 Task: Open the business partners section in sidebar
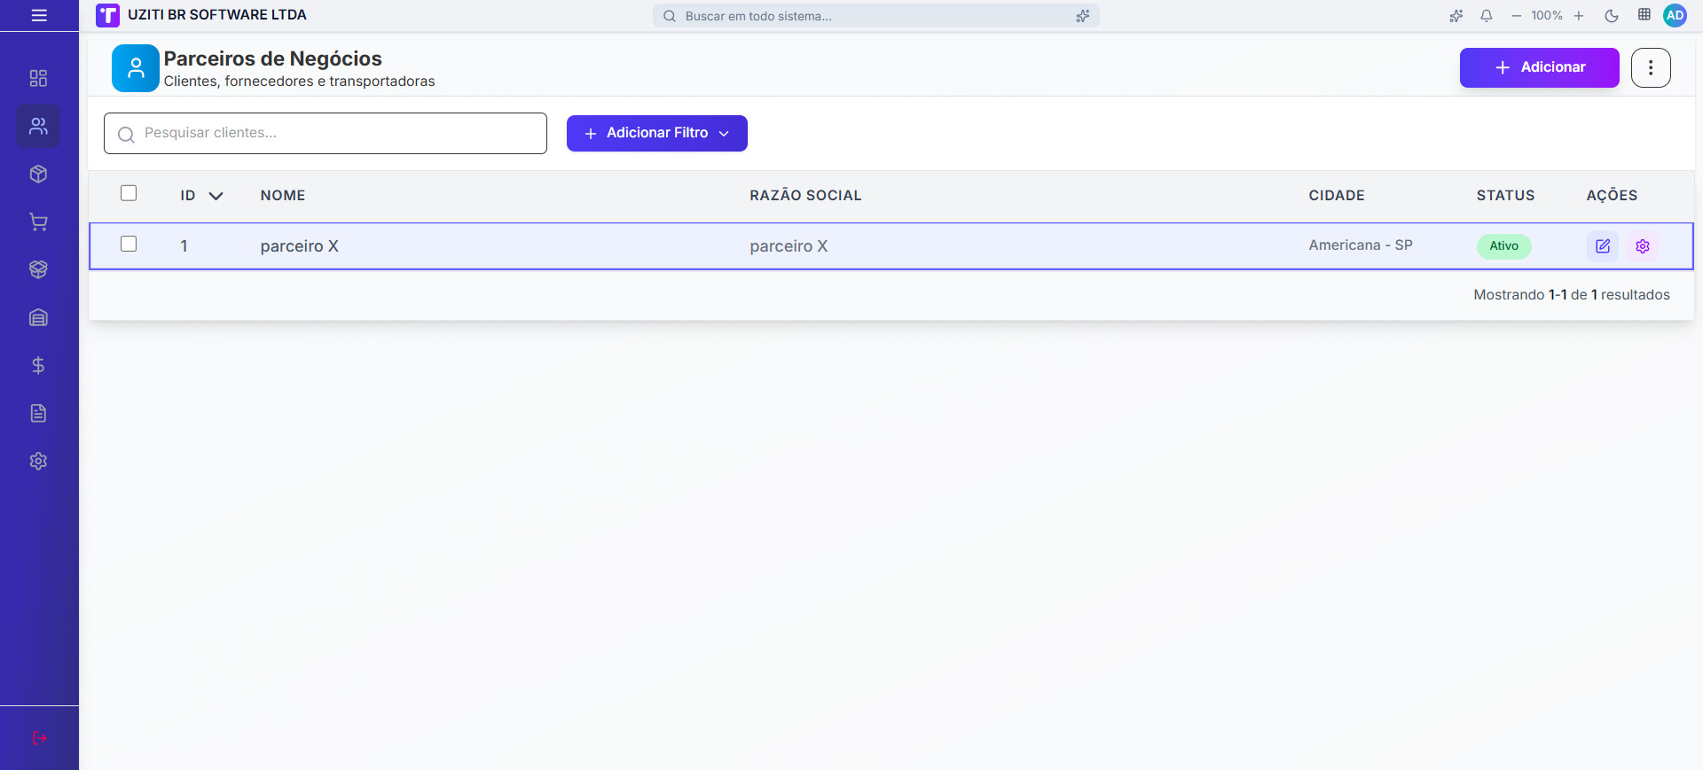coord(38,127)
